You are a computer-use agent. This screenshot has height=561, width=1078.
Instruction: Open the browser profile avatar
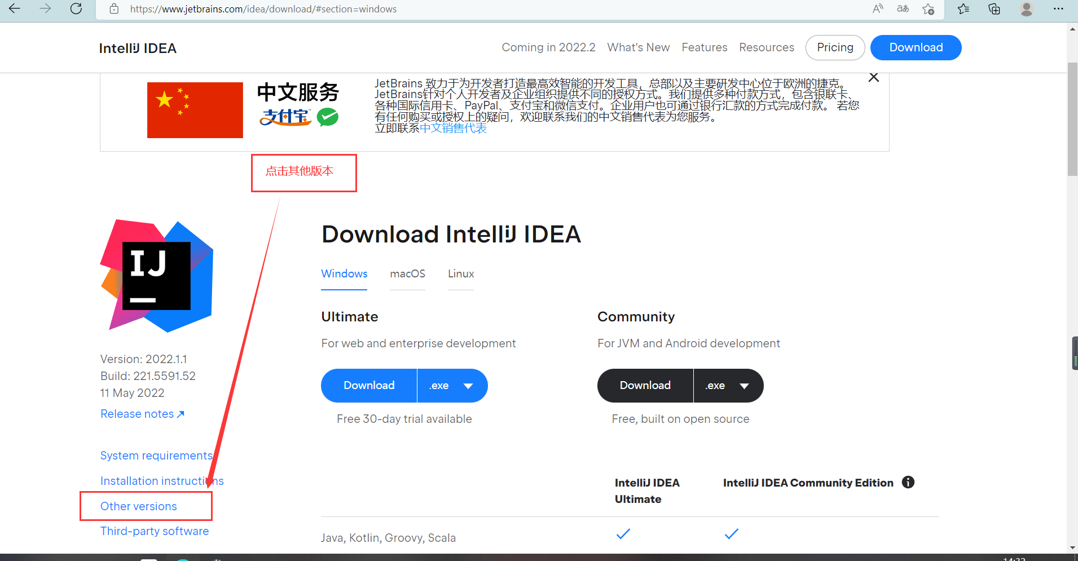(x=1027, y=8)
